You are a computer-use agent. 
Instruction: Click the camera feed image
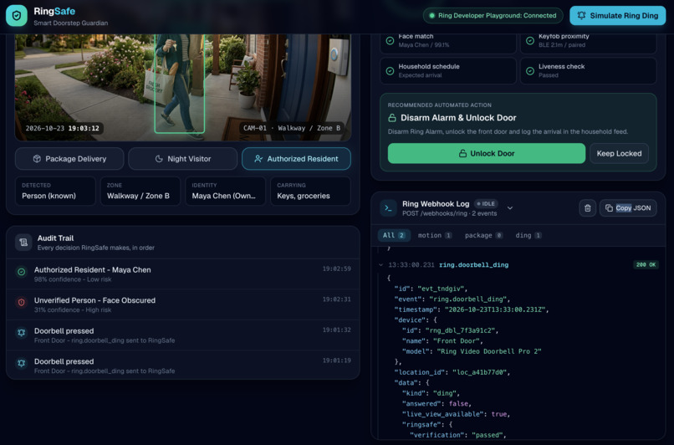(182, 87)
